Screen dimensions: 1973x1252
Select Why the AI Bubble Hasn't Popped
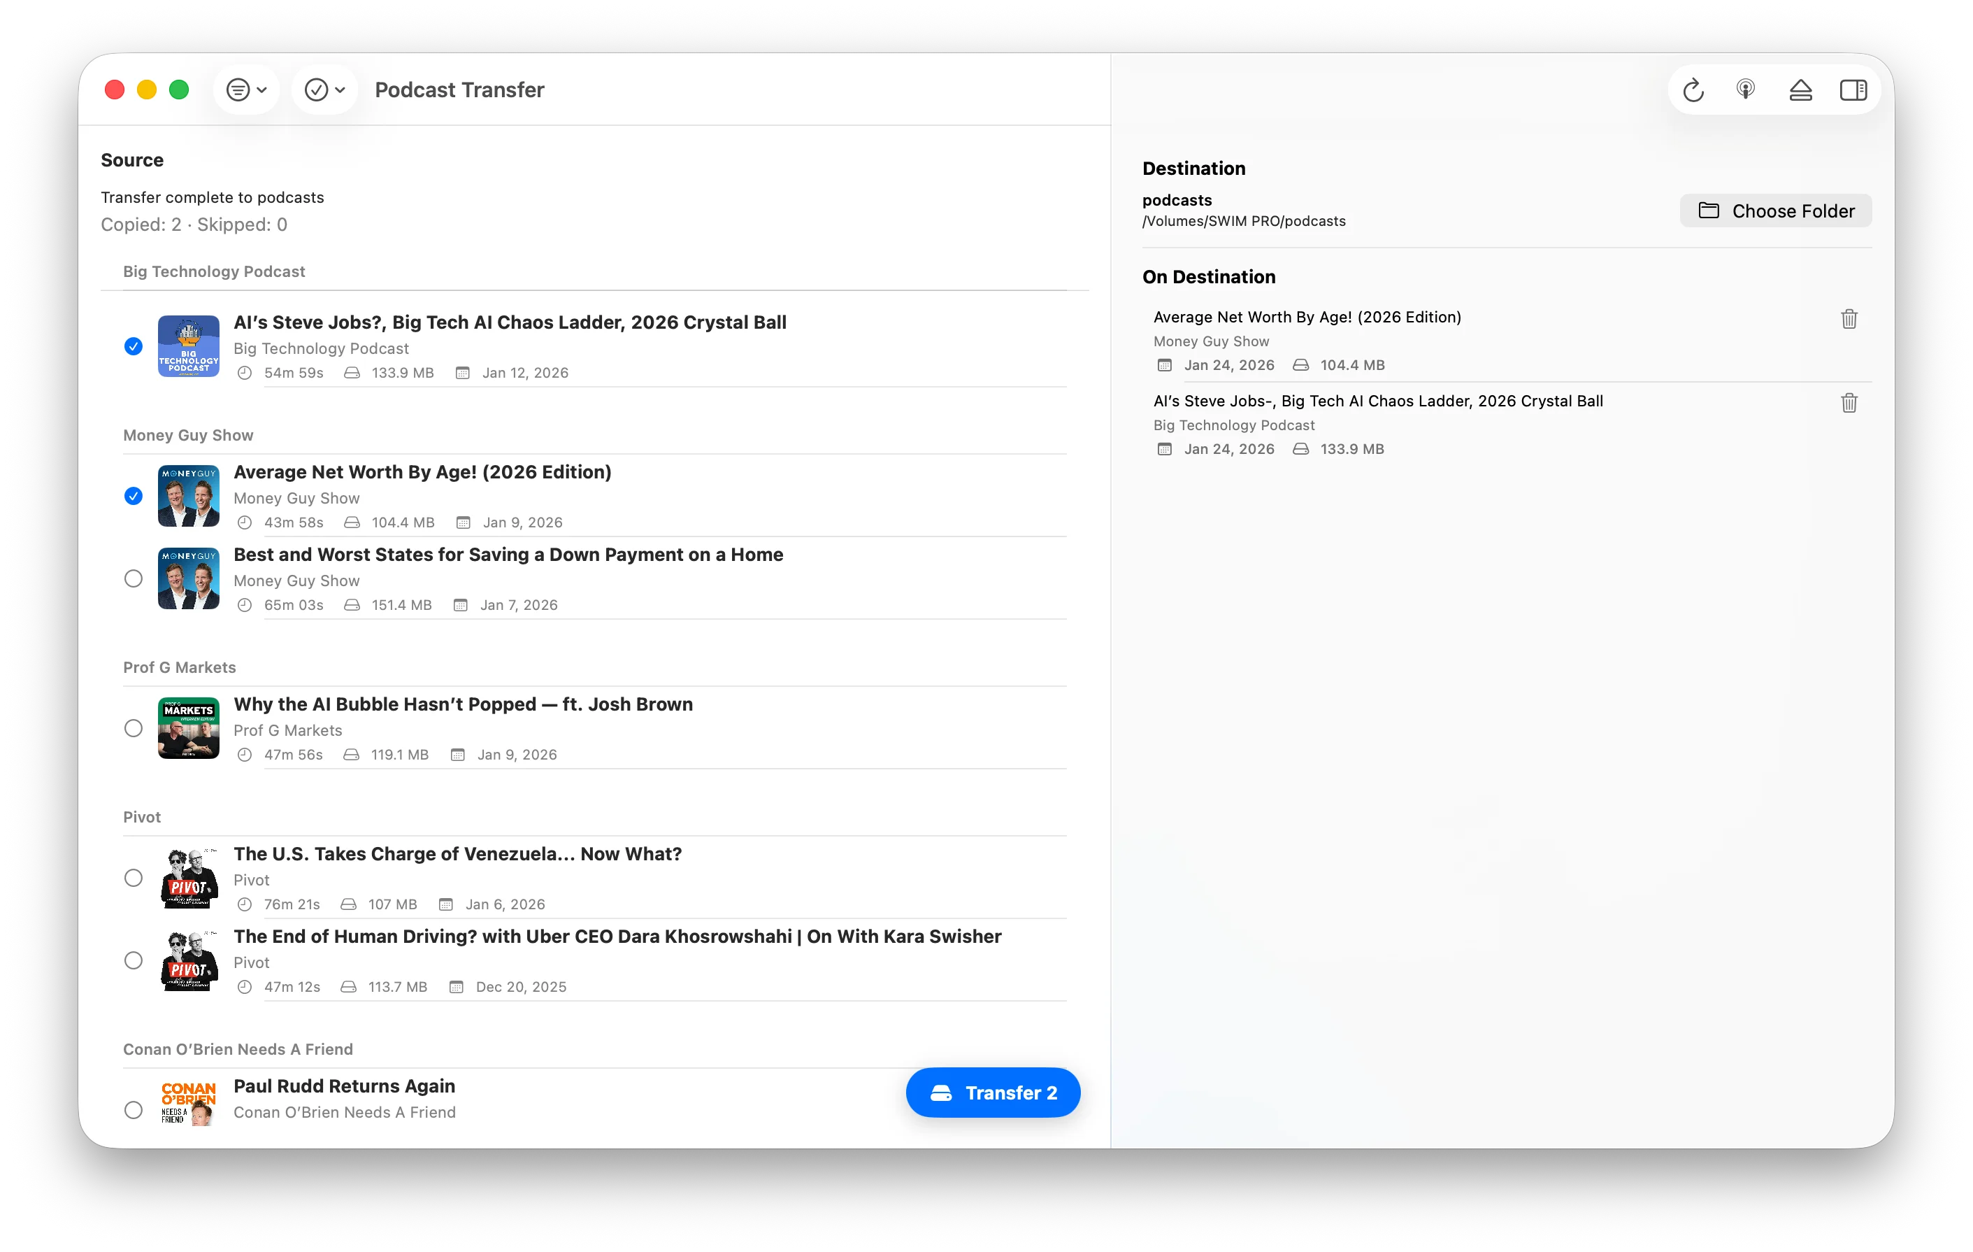(134, 728)
